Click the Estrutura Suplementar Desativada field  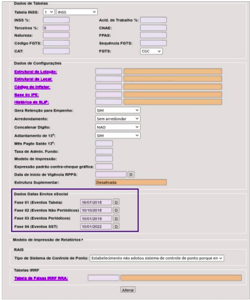131,182
